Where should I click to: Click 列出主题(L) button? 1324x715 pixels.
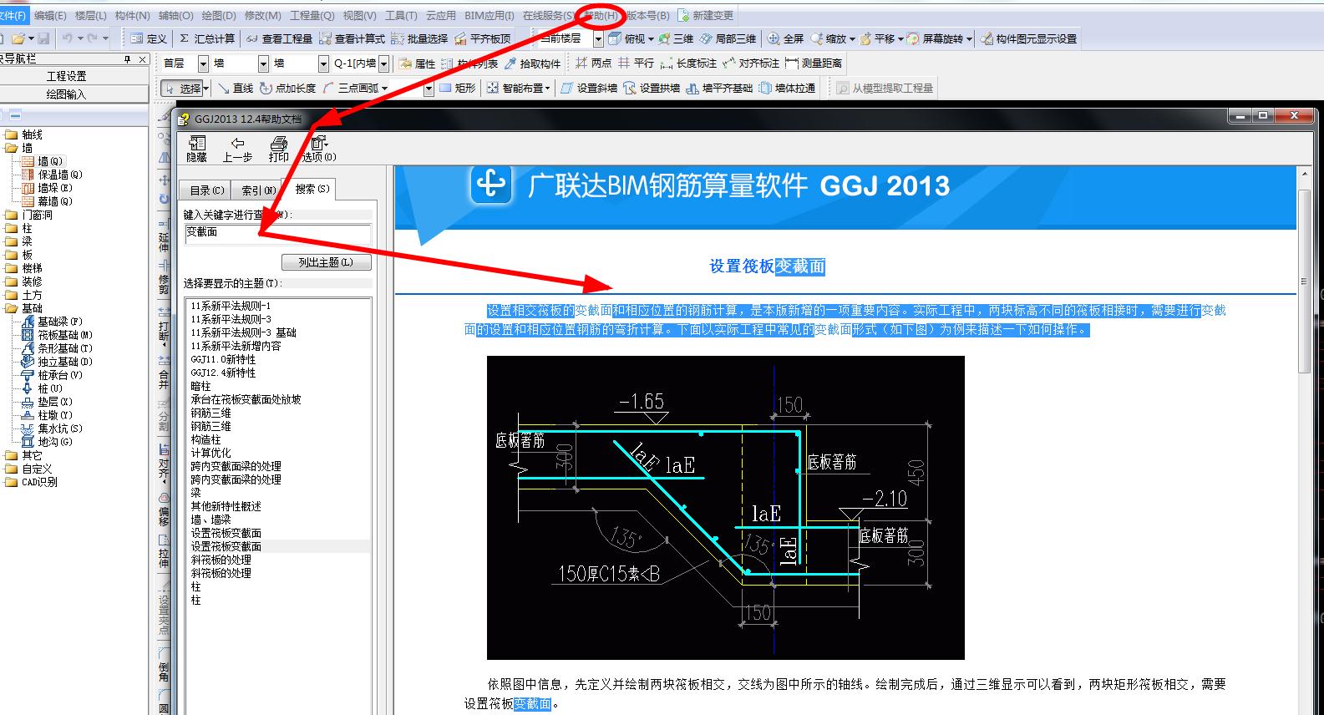tap(326, 262)
